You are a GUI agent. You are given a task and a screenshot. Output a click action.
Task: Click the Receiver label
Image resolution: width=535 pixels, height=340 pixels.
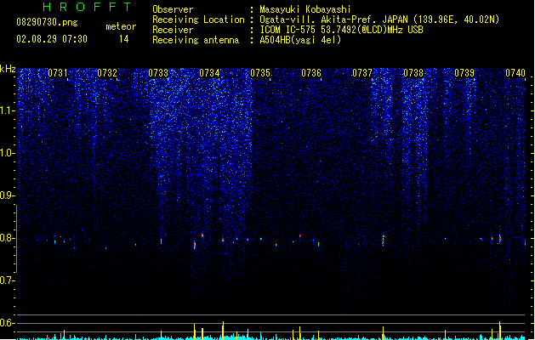(173, 30)
